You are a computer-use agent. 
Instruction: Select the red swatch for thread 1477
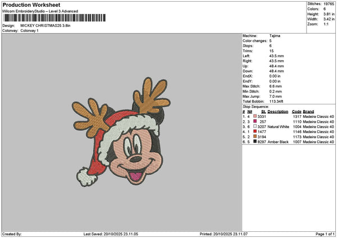pos(255,131)
